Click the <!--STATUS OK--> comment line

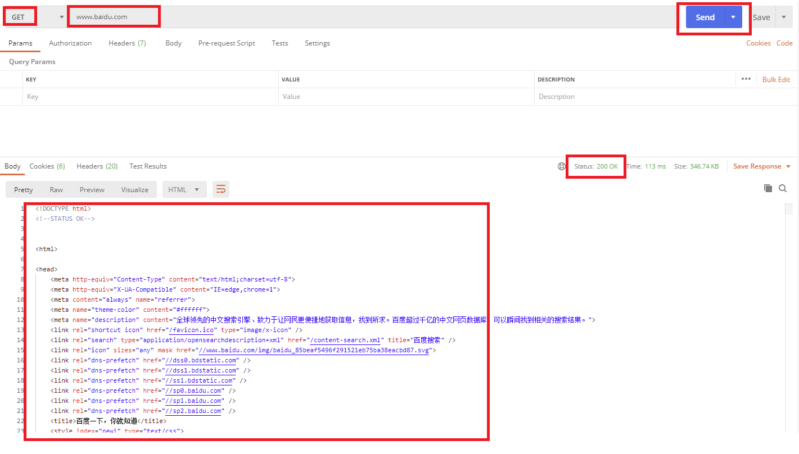pos(65,219)
